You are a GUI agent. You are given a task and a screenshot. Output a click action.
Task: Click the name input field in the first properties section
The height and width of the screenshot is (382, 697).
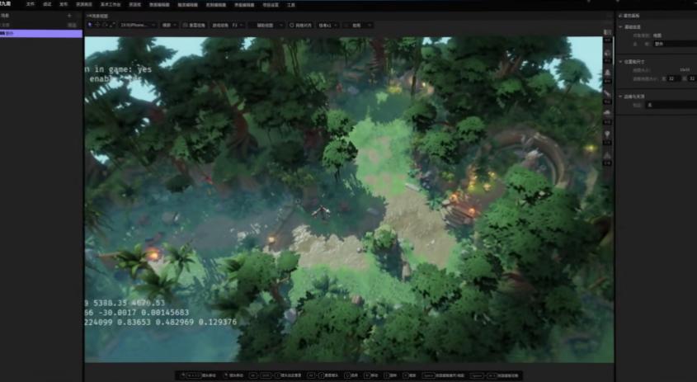[676, 44]
